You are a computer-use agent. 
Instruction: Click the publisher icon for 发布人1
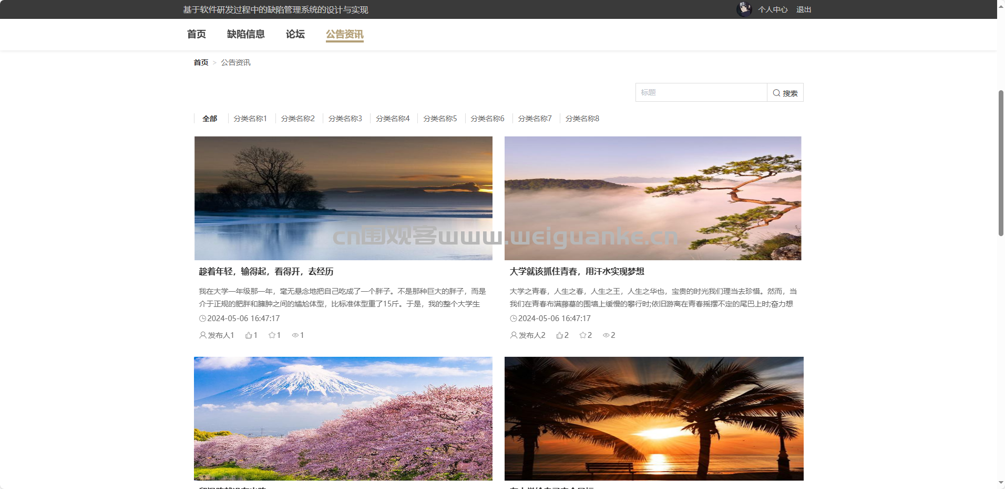click(x=203, y=335)
